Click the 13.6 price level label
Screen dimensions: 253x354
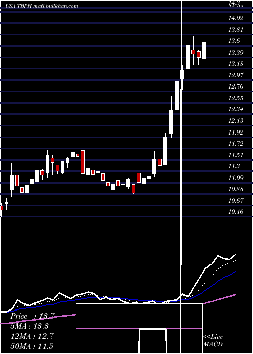click(x=234, y=41)
